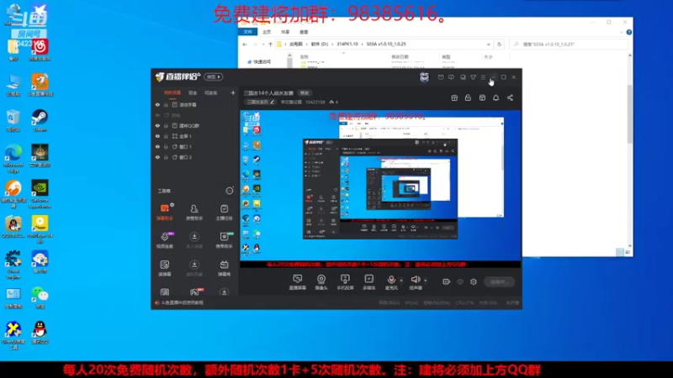The image size is (673, 378).
Task: Open the skin shirt icon in title bar
Action: 473,77
